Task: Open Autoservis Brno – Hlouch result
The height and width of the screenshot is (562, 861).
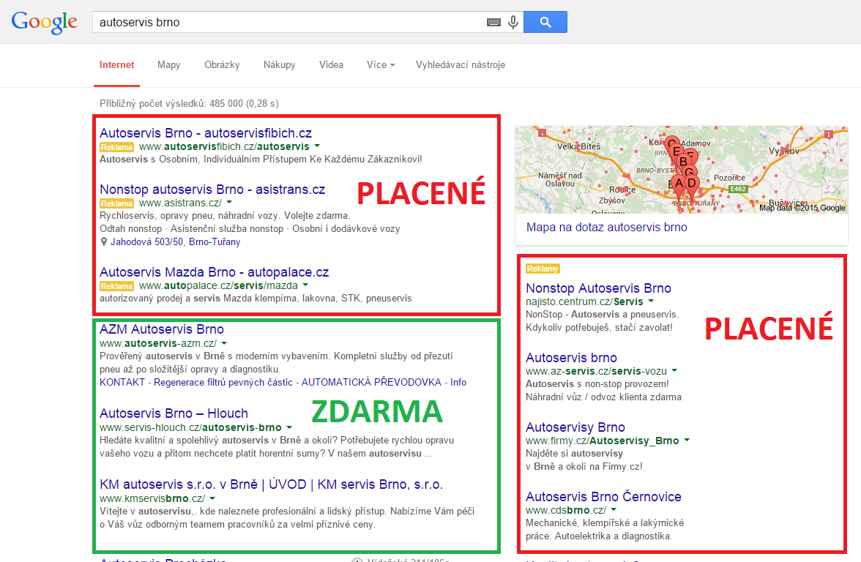Action: pyautogui.click(x=174, y=413)
